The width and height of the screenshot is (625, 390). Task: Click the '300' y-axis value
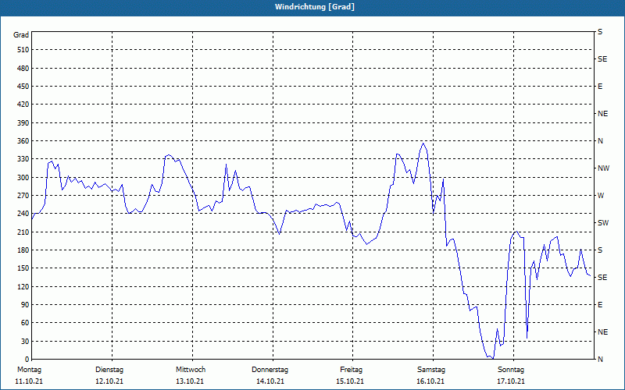[23, 177]
